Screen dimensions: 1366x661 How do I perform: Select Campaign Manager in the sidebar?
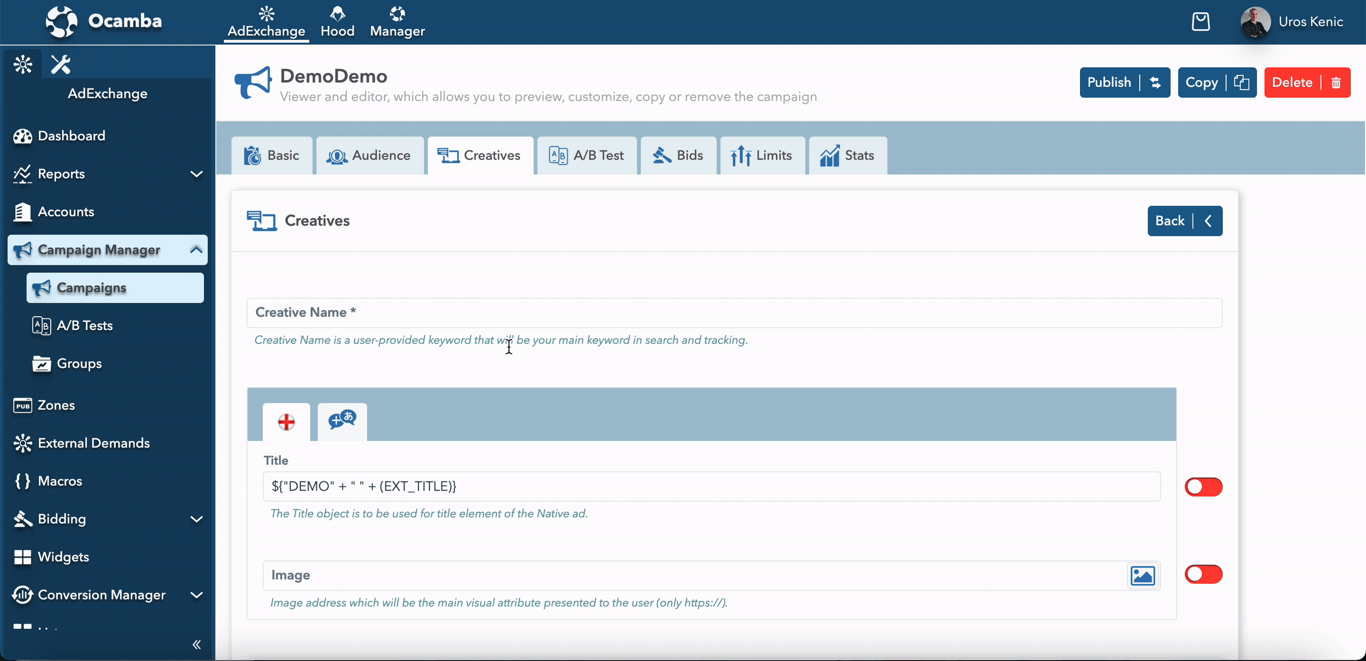(x=108, y=249)
